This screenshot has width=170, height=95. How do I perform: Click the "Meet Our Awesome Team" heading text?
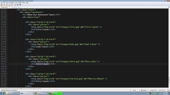point(41,15)
